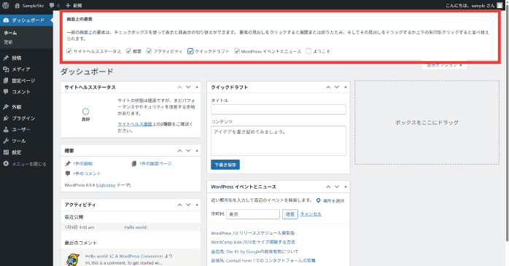The width and height of the screenshot is (509, 266).
Task: Click the 固定ページ pages icon in sidebar
Action: tap(6, 80)
